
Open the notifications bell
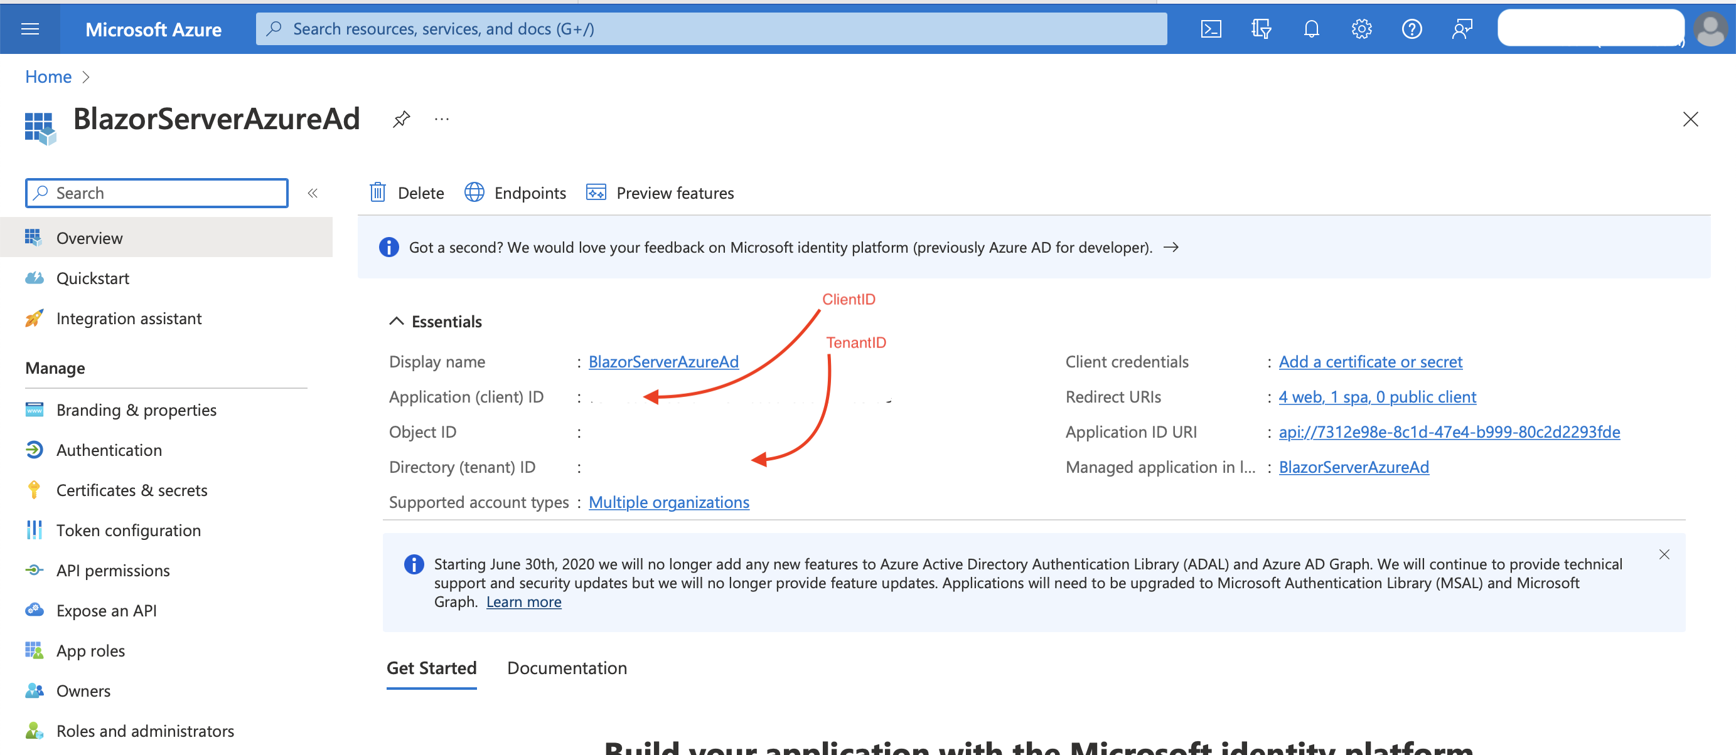pyautogui.click(x=1310, y=29)
